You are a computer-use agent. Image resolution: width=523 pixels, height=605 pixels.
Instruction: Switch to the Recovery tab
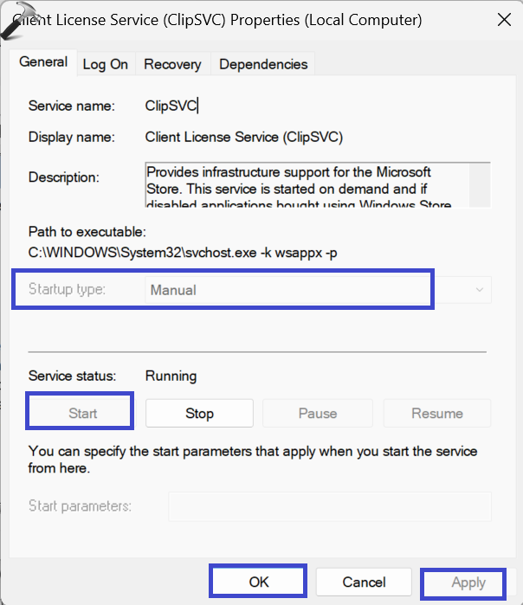[x=172, y=64]
